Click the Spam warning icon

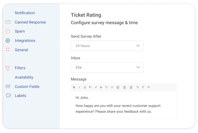point(8,32)
